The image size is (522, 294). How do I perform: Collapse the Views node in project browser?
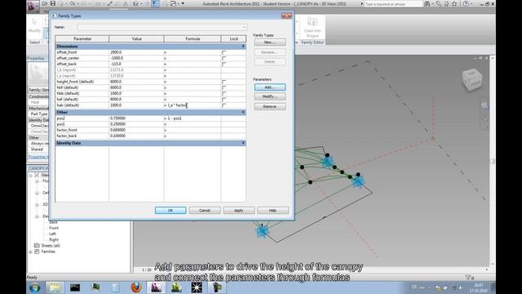[x=31, y=175]
